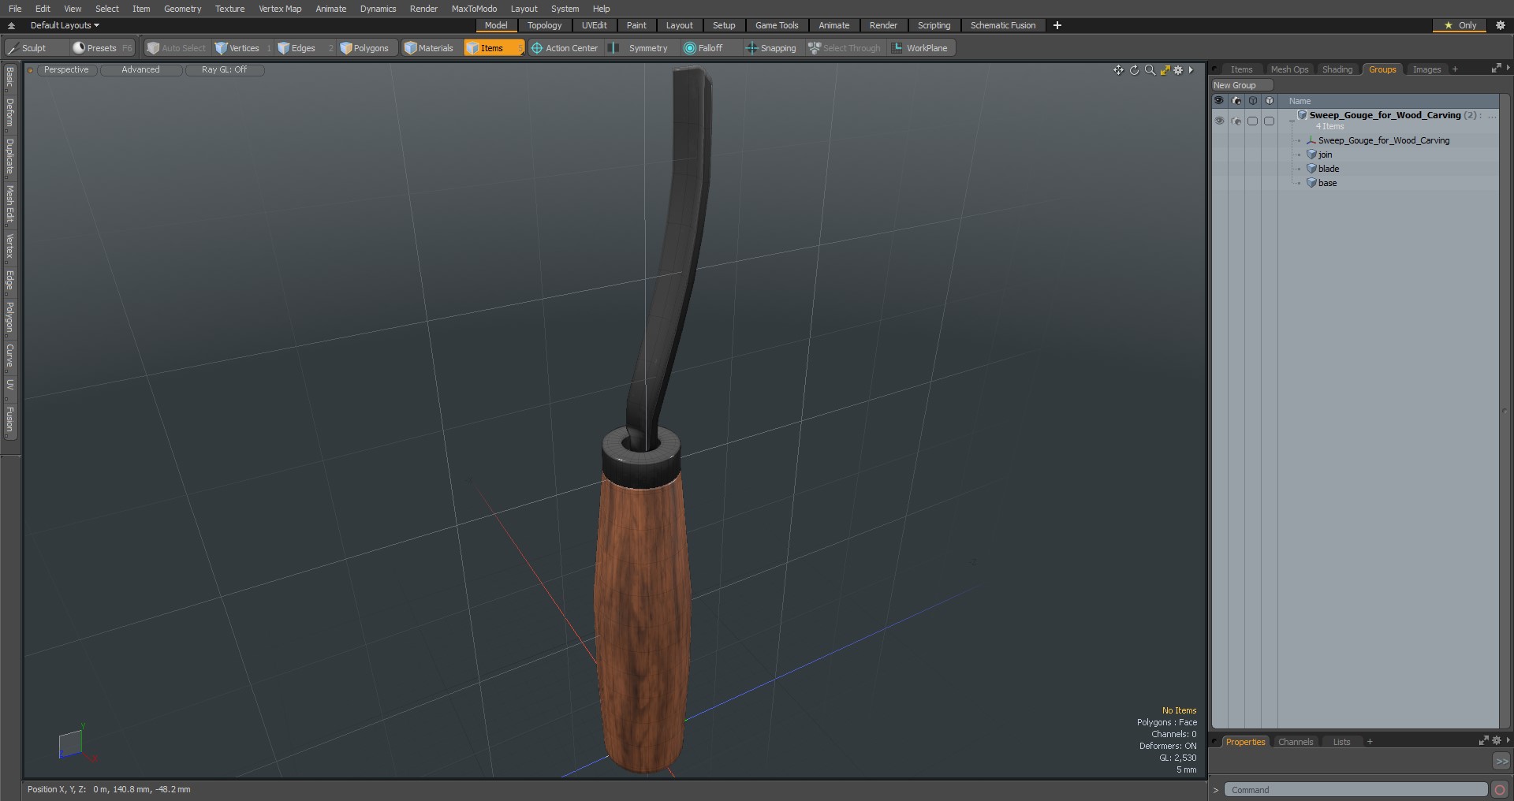Click the record button beside Command field
This screenshot has height=801, width=1514.
[x=1500, y=790]
